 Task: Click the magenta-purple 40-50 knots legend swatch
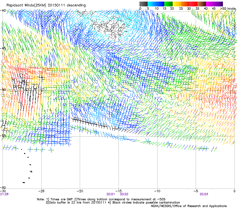[x=214, y=4]
